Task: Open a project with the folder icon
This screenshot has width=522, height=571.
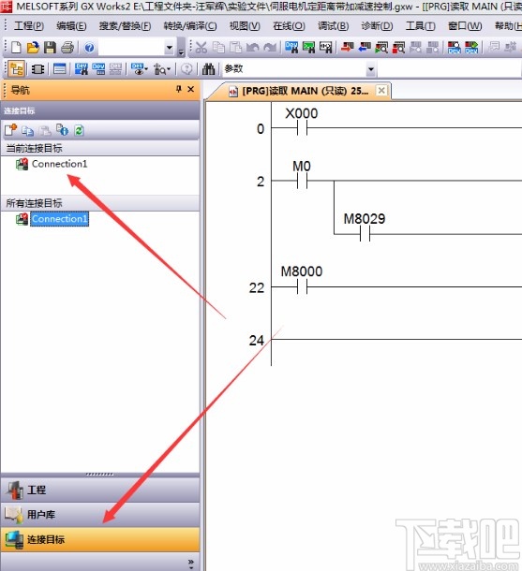Action: pos(33,48)
